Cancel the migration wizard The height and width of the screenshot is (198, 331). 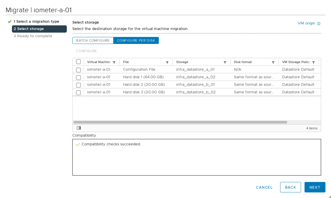(264, 187)
